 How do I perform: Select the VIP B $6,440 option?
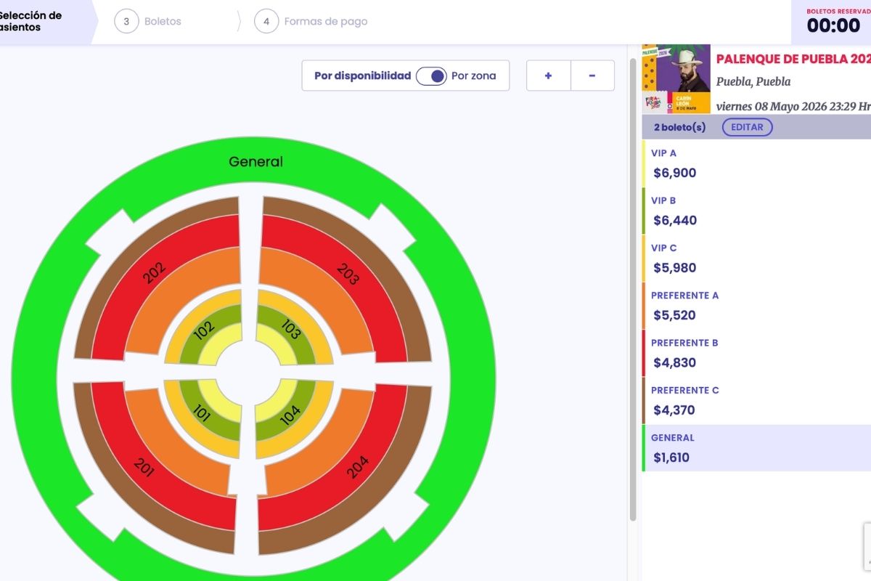coord(755,211)
